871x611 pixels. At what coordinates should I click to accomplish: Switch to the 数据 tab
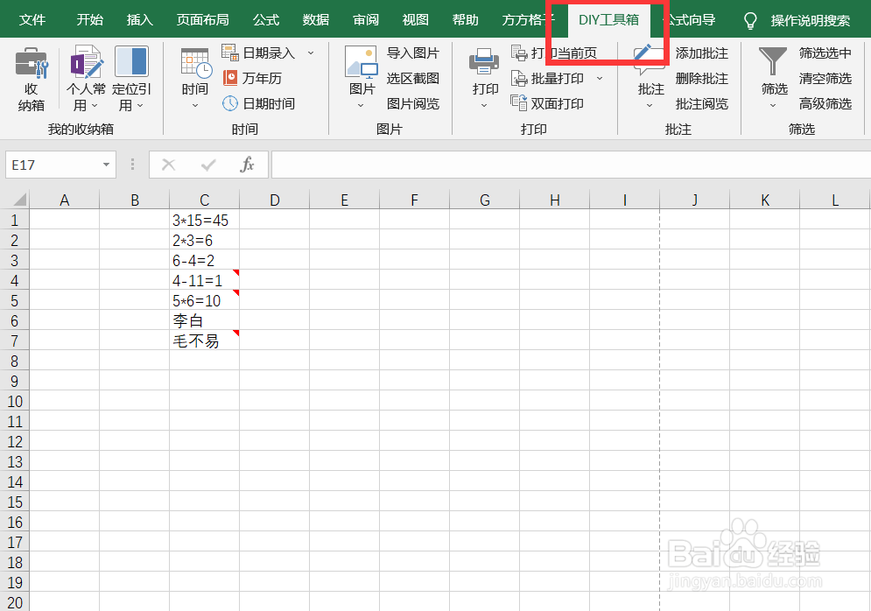pyautogui.click(x=315, y=20)
